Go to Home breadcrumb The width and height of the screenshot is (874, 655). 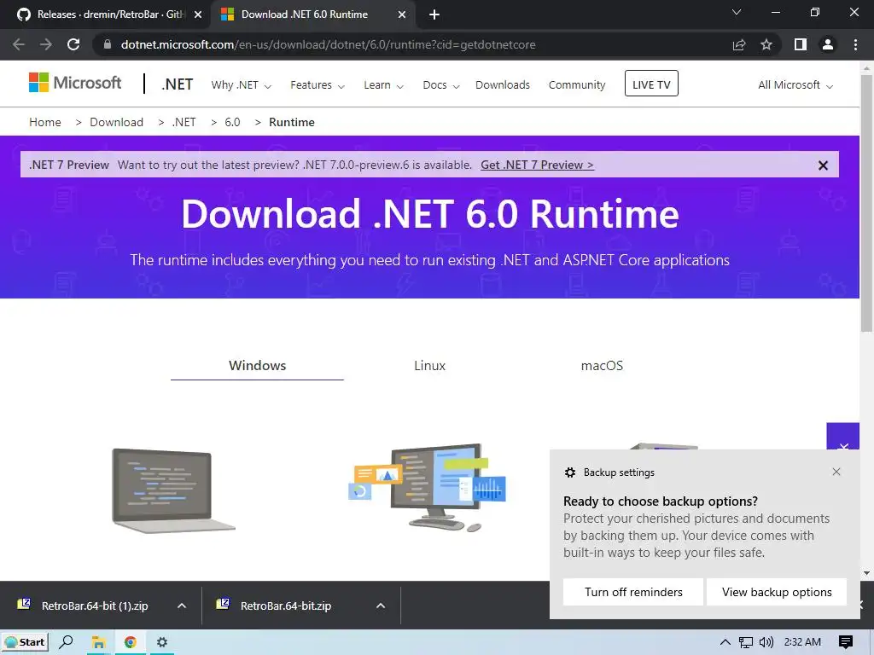tap(45, 122)
